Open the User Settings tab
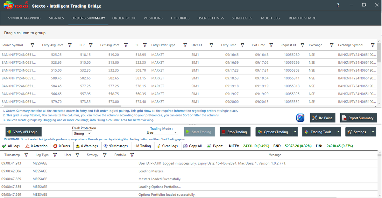 pos(211,18)
